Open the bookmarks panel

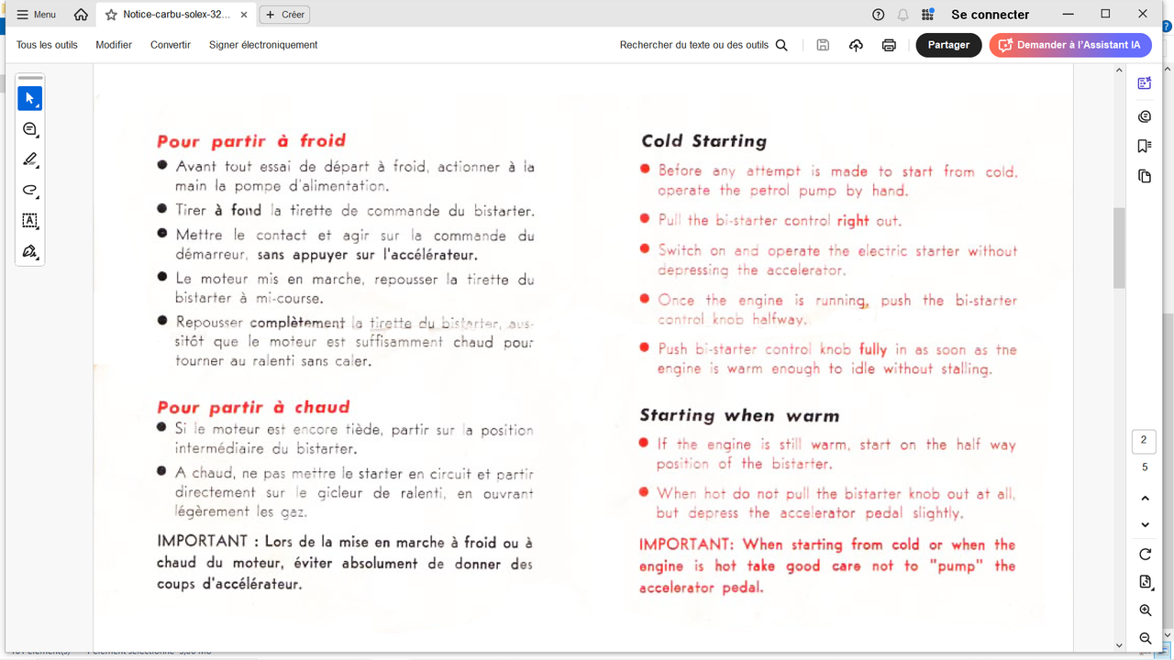[1145, 146]
